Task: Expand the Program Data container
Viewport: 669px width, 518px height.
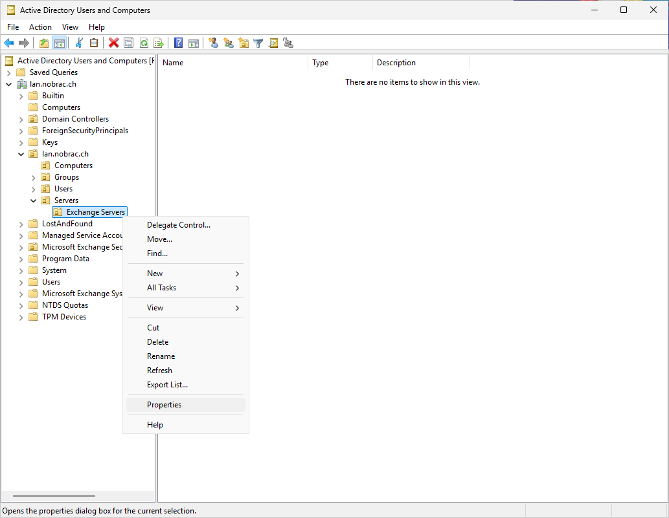Action: pos(21,259)
